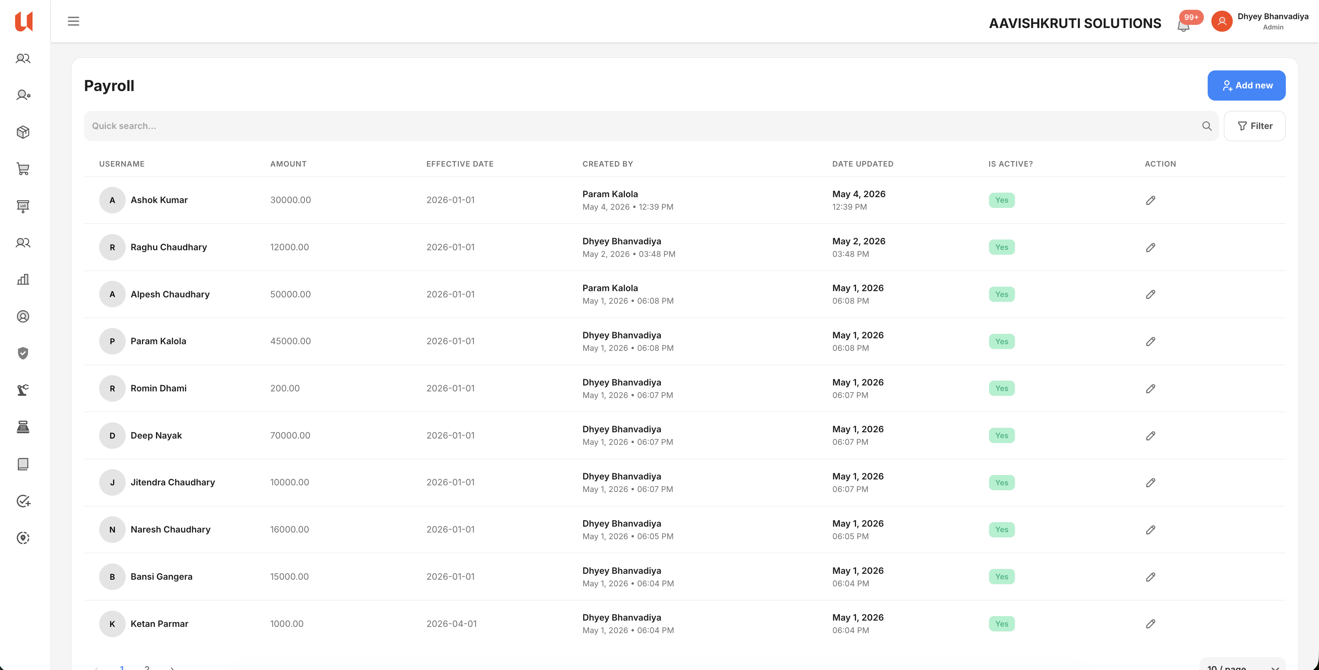1319x670 pixels.
Task: Click the Add new button
Action: click(1246, 86)
